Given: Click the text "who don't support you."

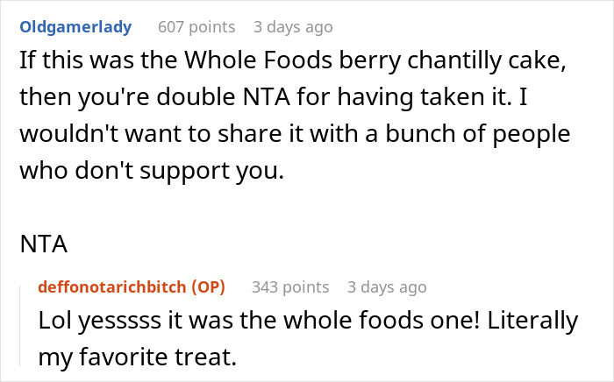Looking at the screenshot, I should point(153,172).
